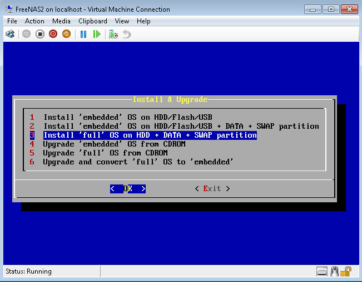Click the OK button in installer dialog
Image resolution: width=362 pixels, height=282 pixels.
[128, 189]
